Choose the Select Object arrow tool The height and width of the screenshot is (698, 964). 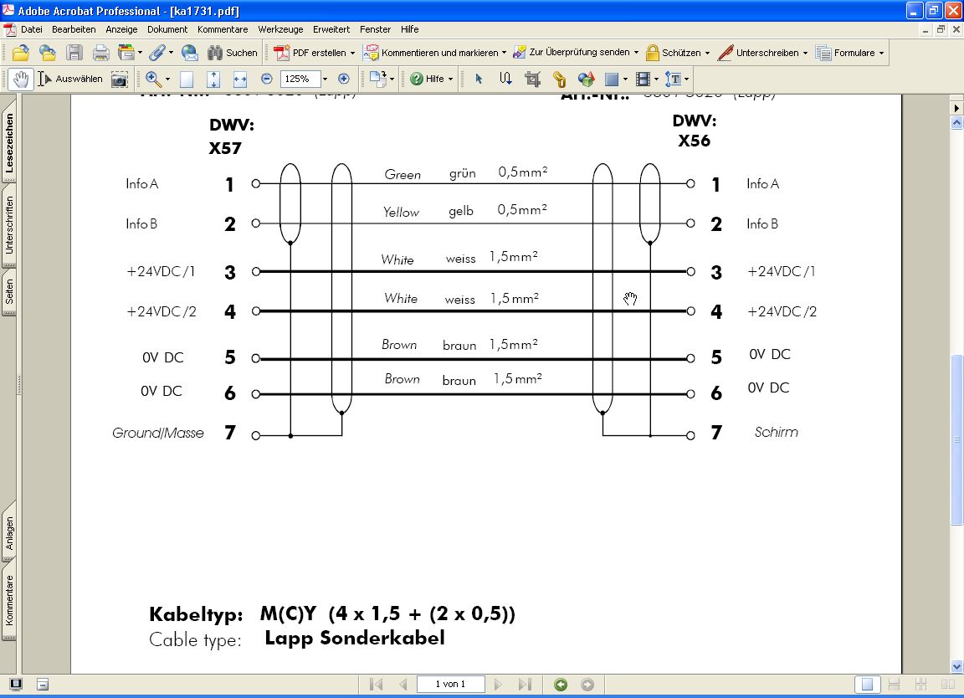(x=479, y=79)
